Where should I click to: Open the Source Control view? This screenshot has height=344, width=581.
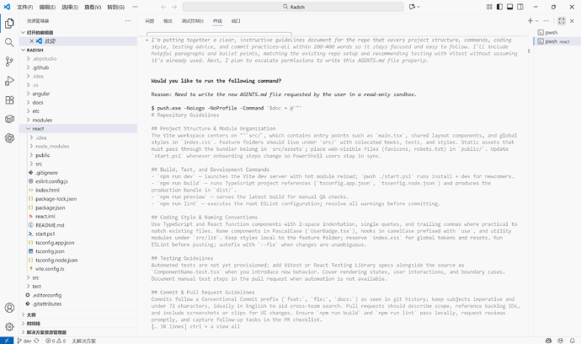pyautogui.click(x=10, y=62)
